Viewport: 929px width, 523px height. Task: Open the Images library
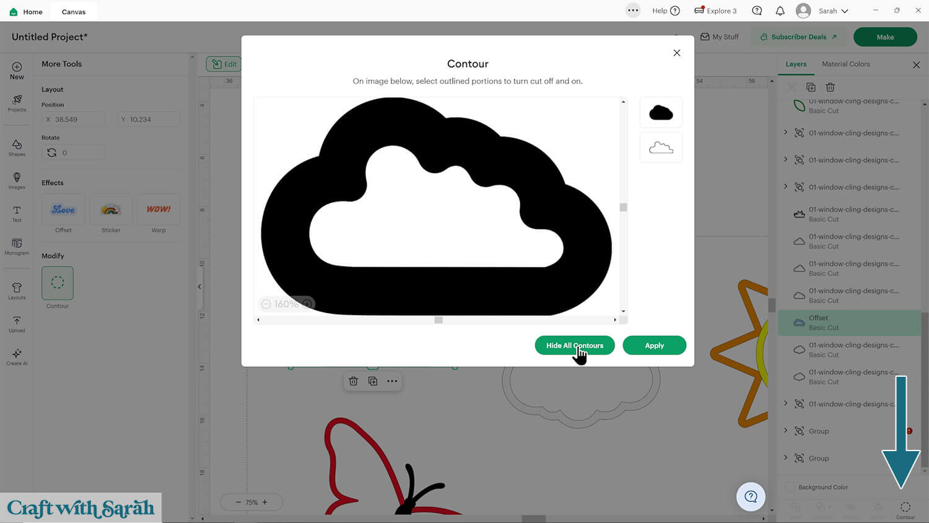tap(17, 181)
